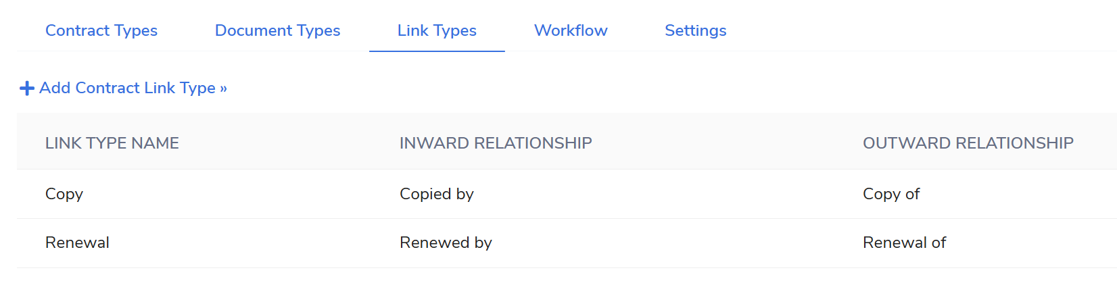Open the Contract Types tab

click(x=101, y=30)
